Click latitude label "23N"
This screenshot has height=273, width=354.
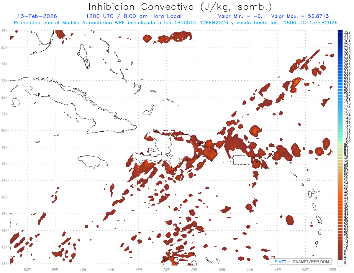[x=4, y=80]
